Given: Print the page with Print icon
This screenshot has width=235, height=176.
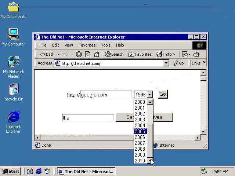Looking at the screenshot, I should click(196, 54).
